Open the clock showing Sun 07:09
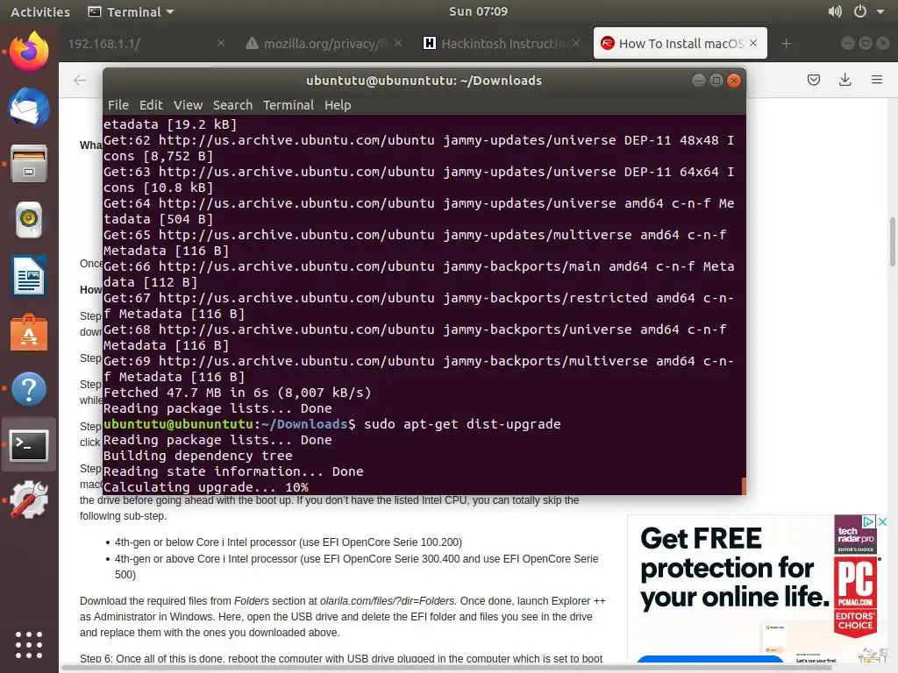The image size is (898, 673). point(478,11)
